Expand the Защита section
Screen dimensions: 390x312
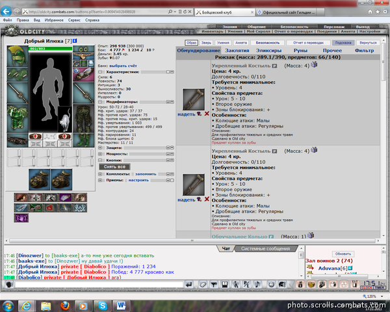click(100, 148)
